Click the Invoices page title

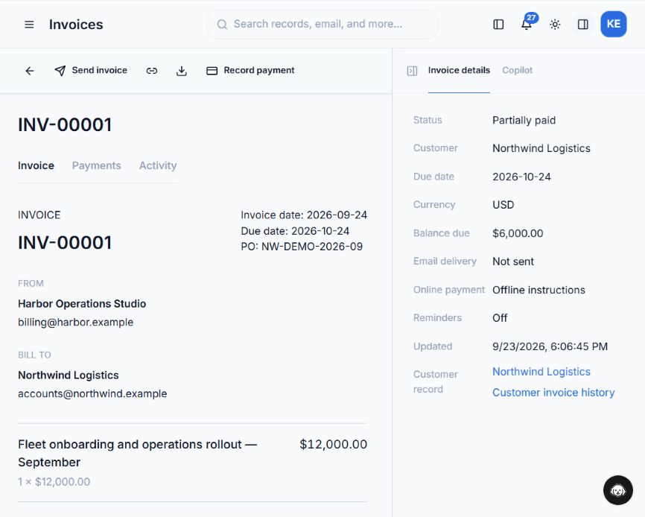(x=76, y=25)
